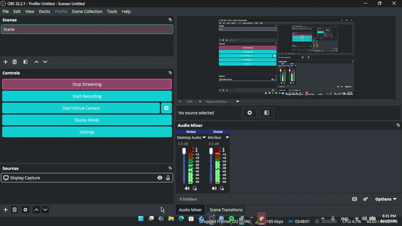Toggle monitoring for Desktop Audio
The width and height of the screenshot is (402, 226).
pos(195,188)
